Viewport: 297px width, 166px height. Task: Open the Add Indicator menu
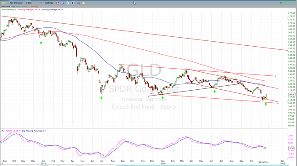click(x=16, y=3)
